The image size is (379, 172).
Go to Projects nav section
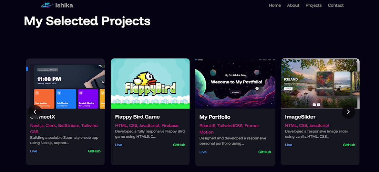(314, 5)
